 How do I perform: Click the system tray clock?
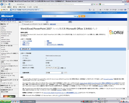[x=126, y=102]
